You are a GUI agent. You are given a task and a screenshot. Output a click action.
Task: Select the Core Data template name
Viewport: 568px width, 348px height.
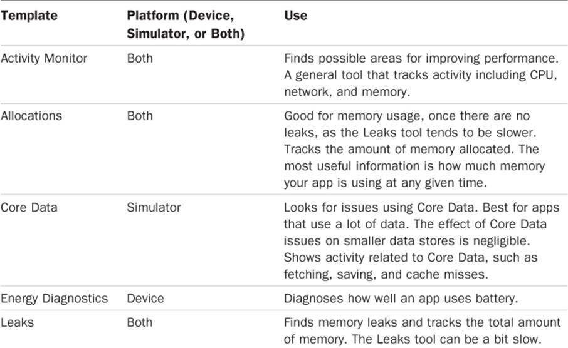[x=29, y=207]
